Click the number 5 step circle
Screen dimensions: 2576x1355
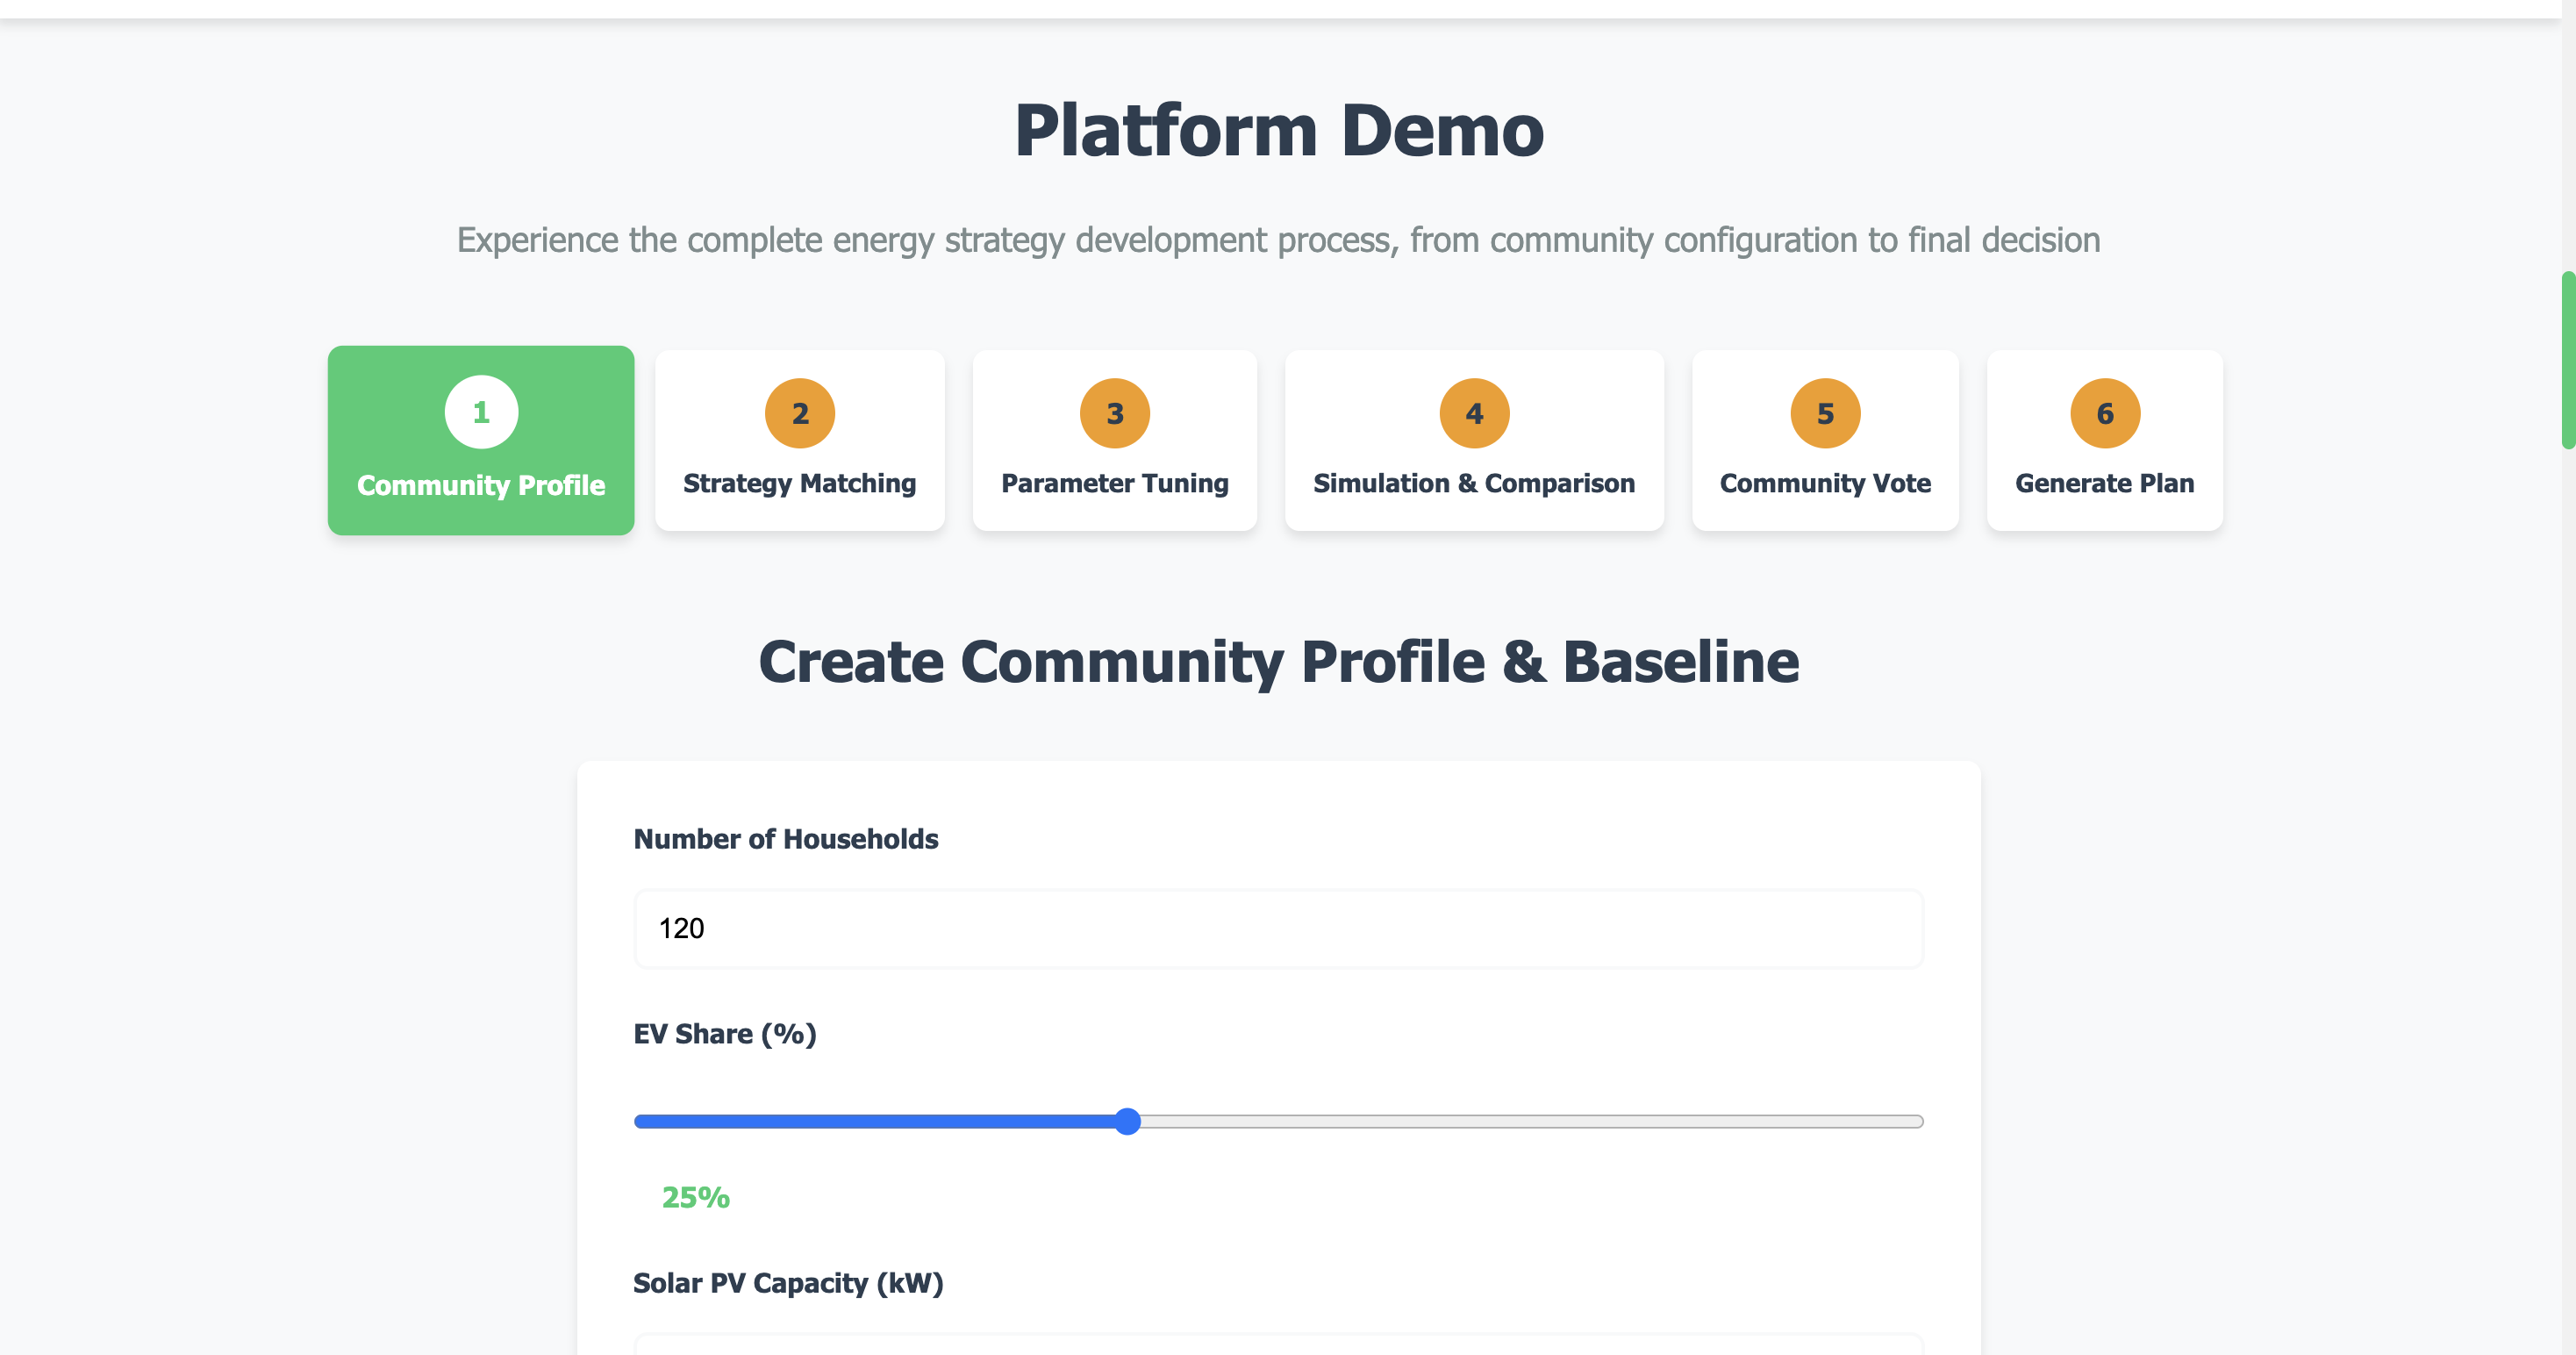click(x=1824, y=413)
